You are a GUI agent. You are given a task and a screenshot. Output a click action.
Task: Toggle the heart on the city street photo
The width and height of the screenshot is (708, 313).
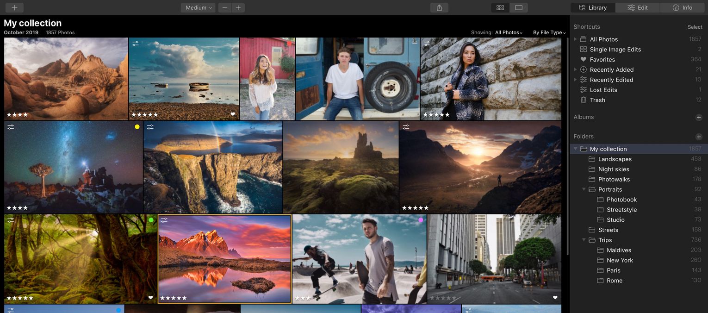pos(554,297)
